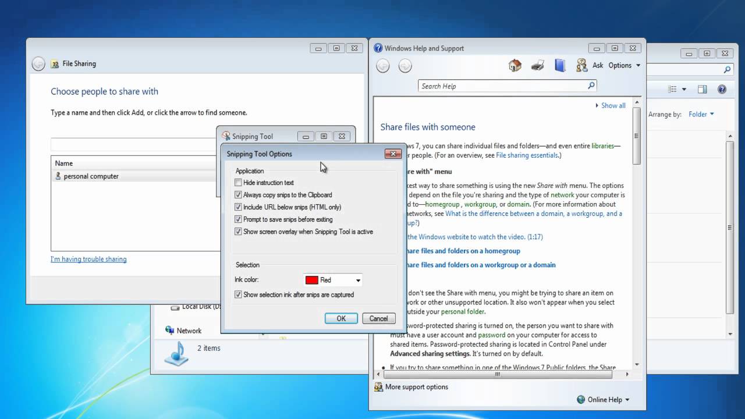Click Help article scroll right arrow
Image resolution: width=745 pixels, height=419 pixels.
627,374
